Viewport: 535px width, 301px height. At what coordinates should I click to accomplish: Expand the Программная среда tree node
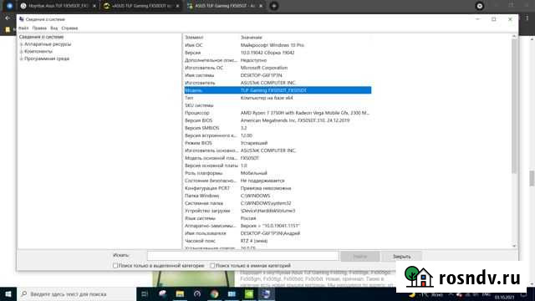(21, 59)
